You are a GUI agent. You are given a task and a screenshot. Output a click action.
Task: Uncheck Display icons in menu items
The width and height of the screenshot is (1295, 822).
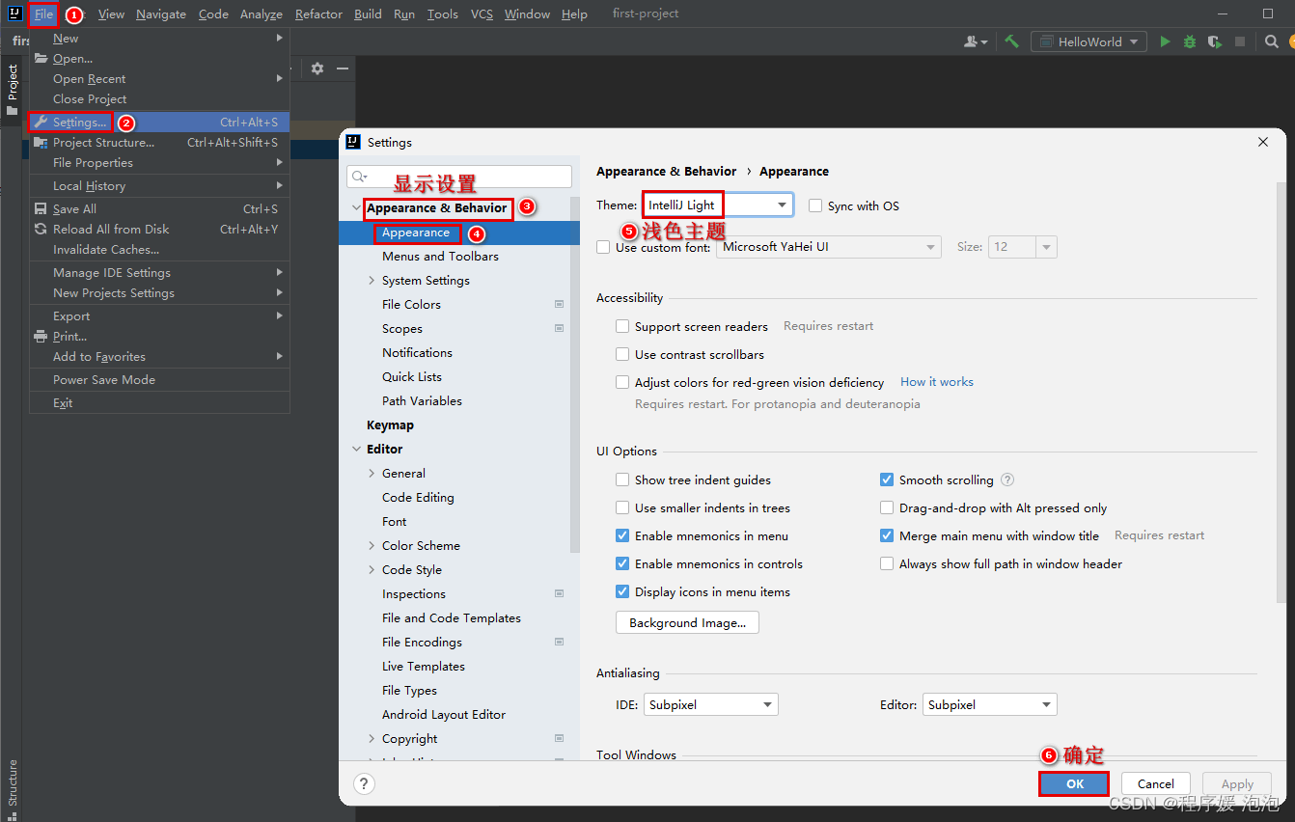coord(622,591)
